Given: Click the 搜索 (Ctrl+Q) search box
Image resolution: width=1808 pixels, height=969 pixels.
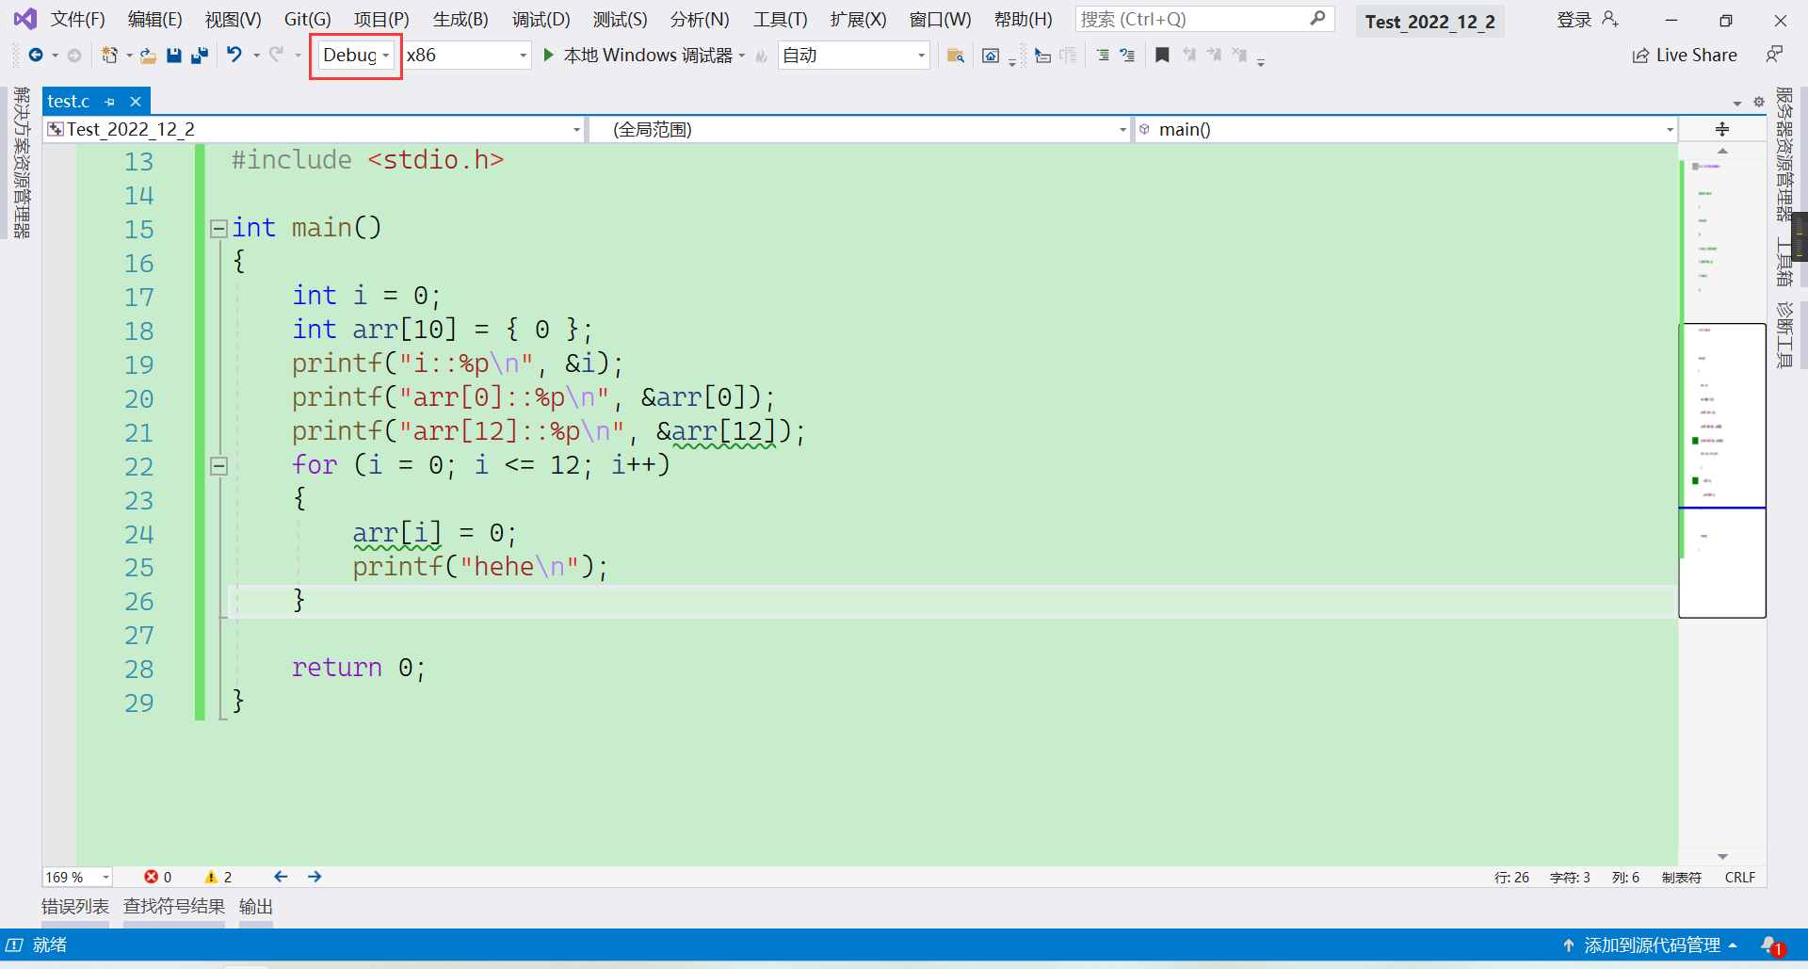Looking at the screenshot, I should pos(1204,19).
